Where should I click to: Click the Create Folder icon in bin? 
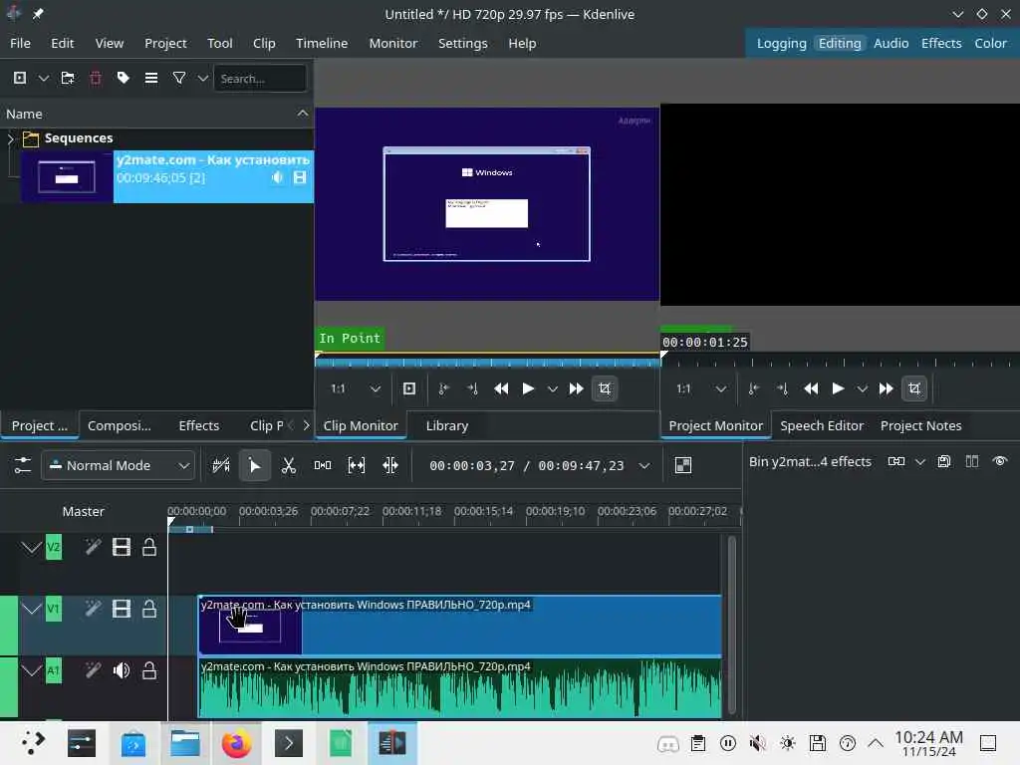[x=68, y=78]
